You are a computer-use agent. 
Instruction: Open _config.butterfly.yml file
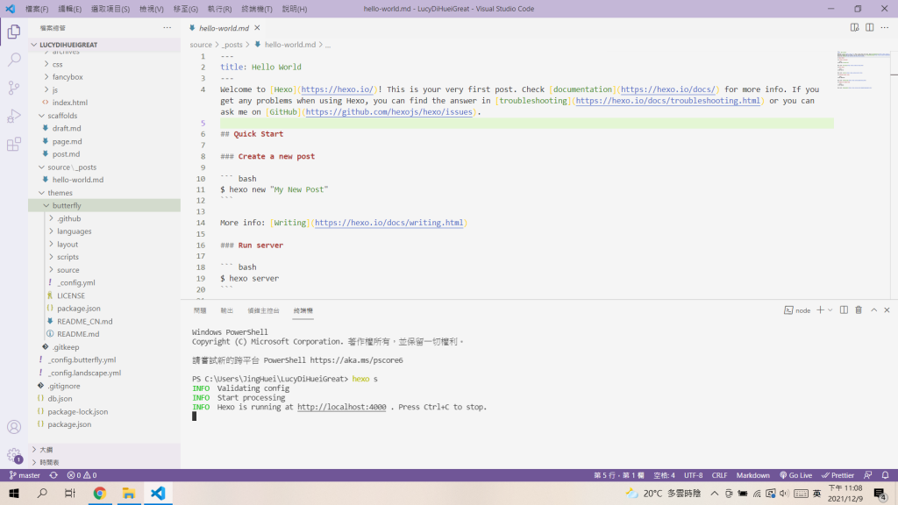(x=104, y=359)
